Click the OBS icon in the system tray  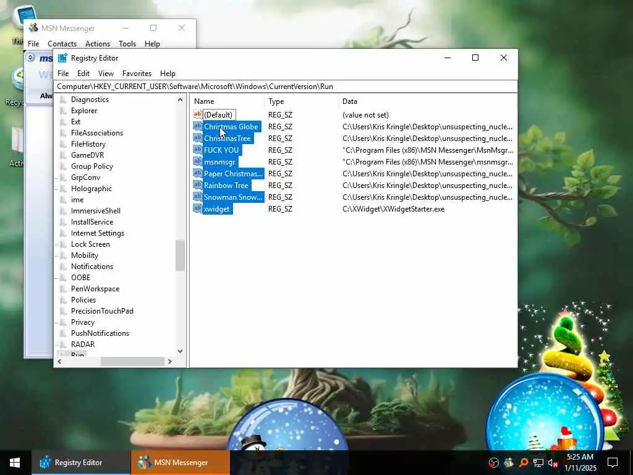tap(493, 463)
